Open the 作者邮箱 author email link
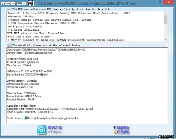Viewport: 176px width, 139px height. 123,132
